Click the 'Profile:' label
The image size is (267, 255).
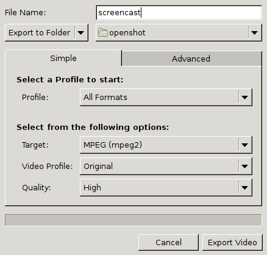click(x=35, y=97)
